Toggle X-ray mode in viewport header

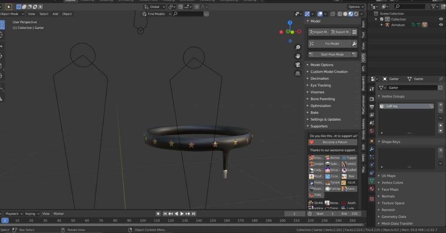[x=332, y=14]
